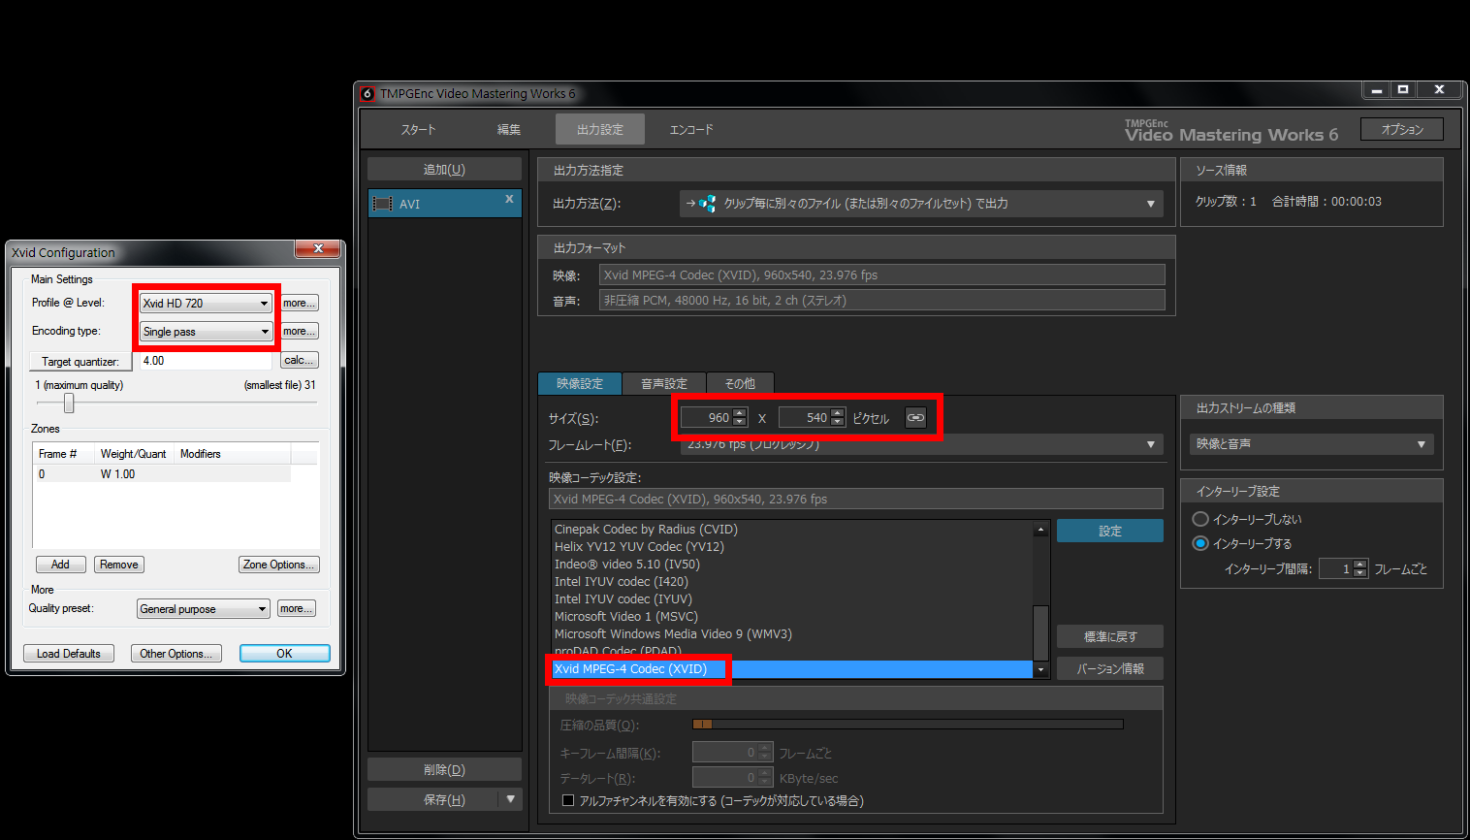Open the 出力方法 dropdown list
The width and height of the screenshot is (1470, 840).
922,203
